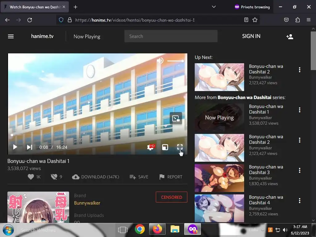316x237 pixels.
Task: View site security padlock info
Action: click(x=70, y=20)
